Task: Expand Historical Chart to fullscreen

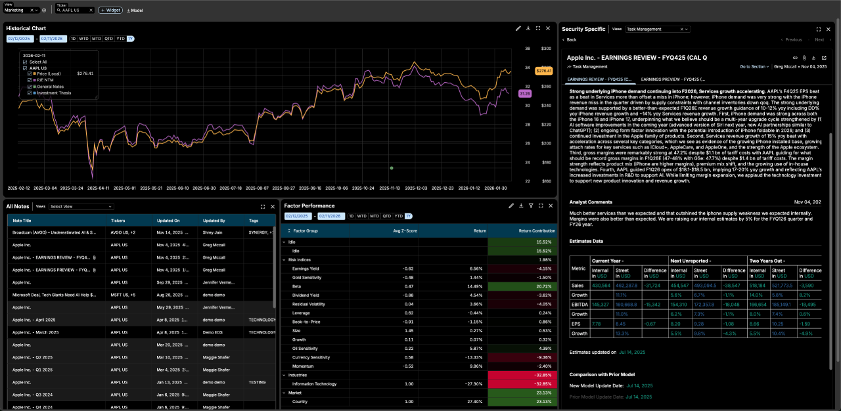Action: point(538,28)
